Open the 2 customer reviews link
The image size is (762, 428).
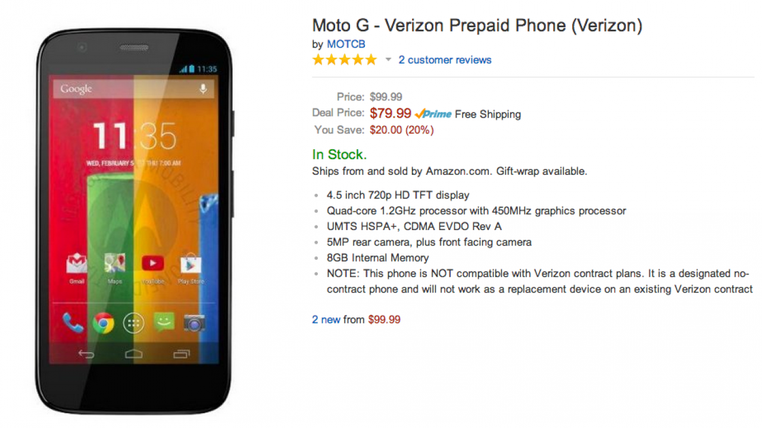[445, 60]
